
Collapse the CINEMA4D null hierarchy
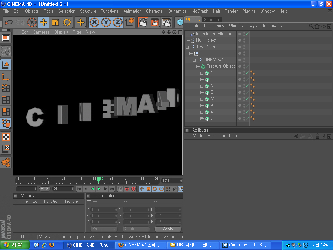pyautogui.click(x=194, y=60)
